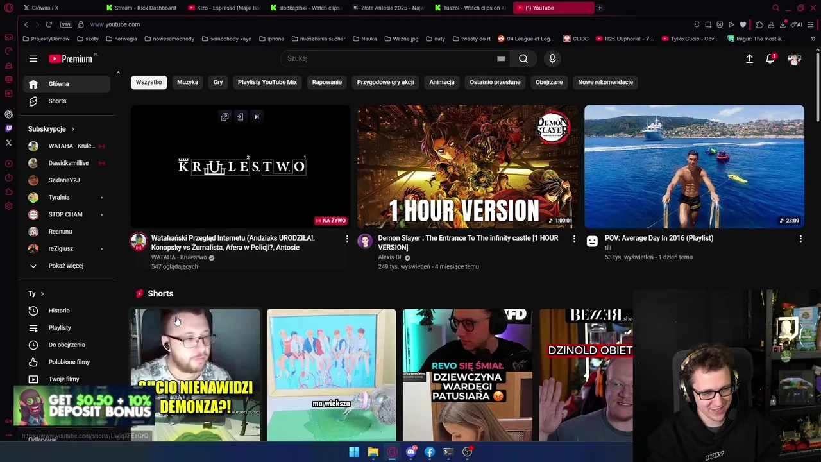Select the Wszystko filter chip
The height and width of the screenshot is (462, 821).
click(149, 82)
